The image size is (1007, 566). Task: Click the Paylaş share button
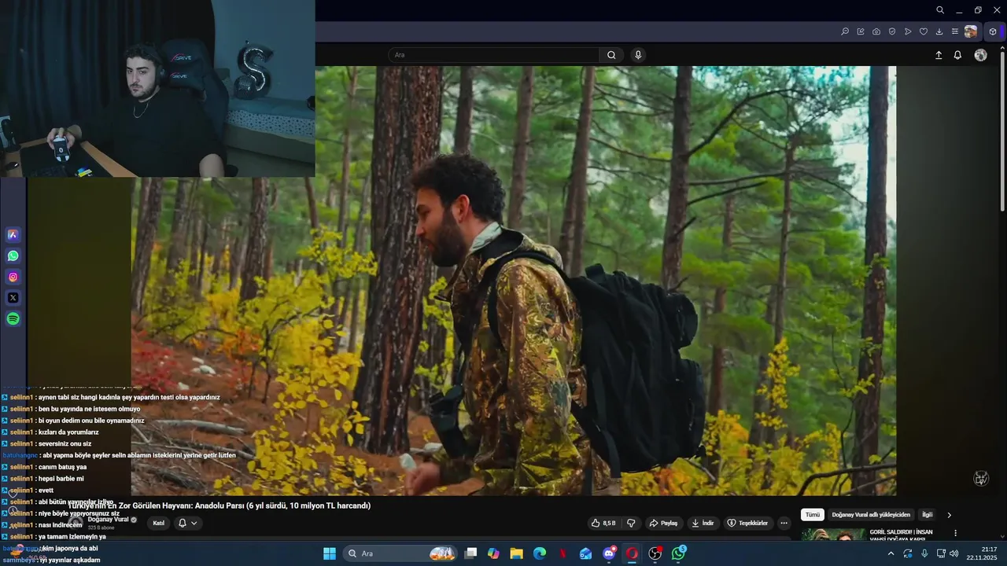point(663,523)
